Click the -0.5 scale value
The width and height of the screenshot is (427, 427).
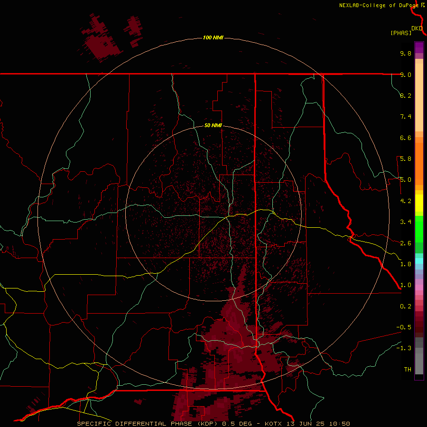tap(404, 327)
